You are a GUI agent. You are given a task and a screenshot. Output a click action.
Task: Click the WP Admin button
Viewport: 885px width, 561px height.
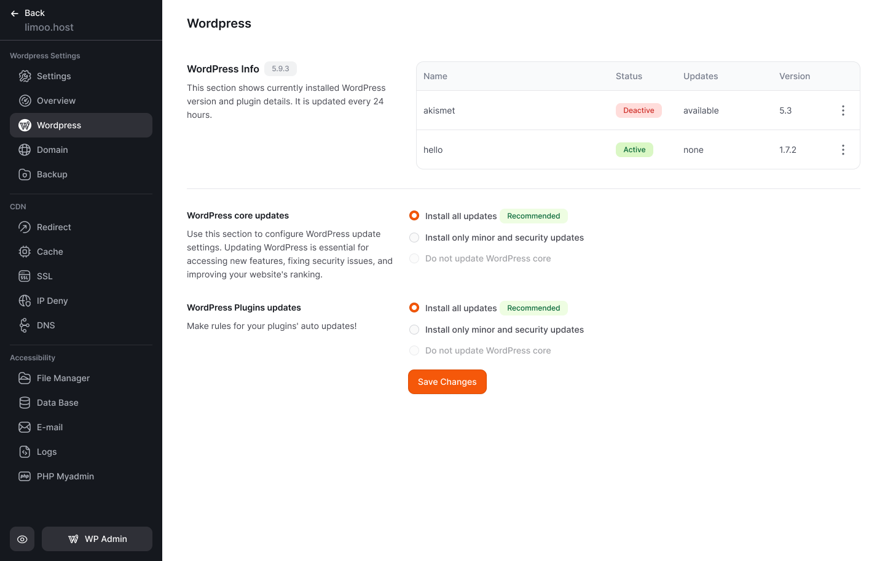pos(97,539)
